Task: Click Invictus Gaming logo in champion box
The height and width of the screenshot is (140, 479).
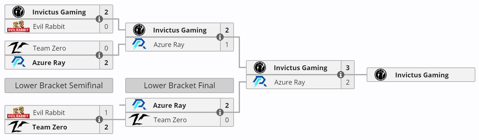Action: [381, 75]
